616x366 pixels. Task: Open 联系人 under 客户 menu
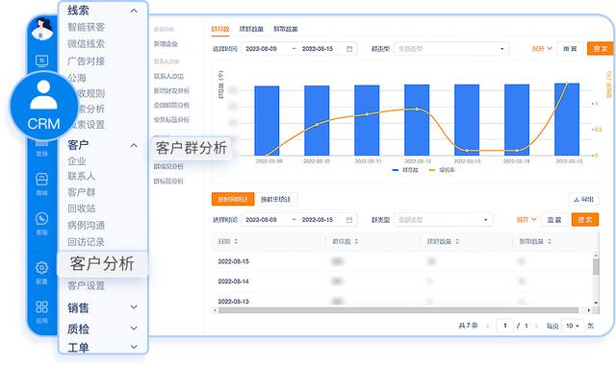click(x=81, y=176)
